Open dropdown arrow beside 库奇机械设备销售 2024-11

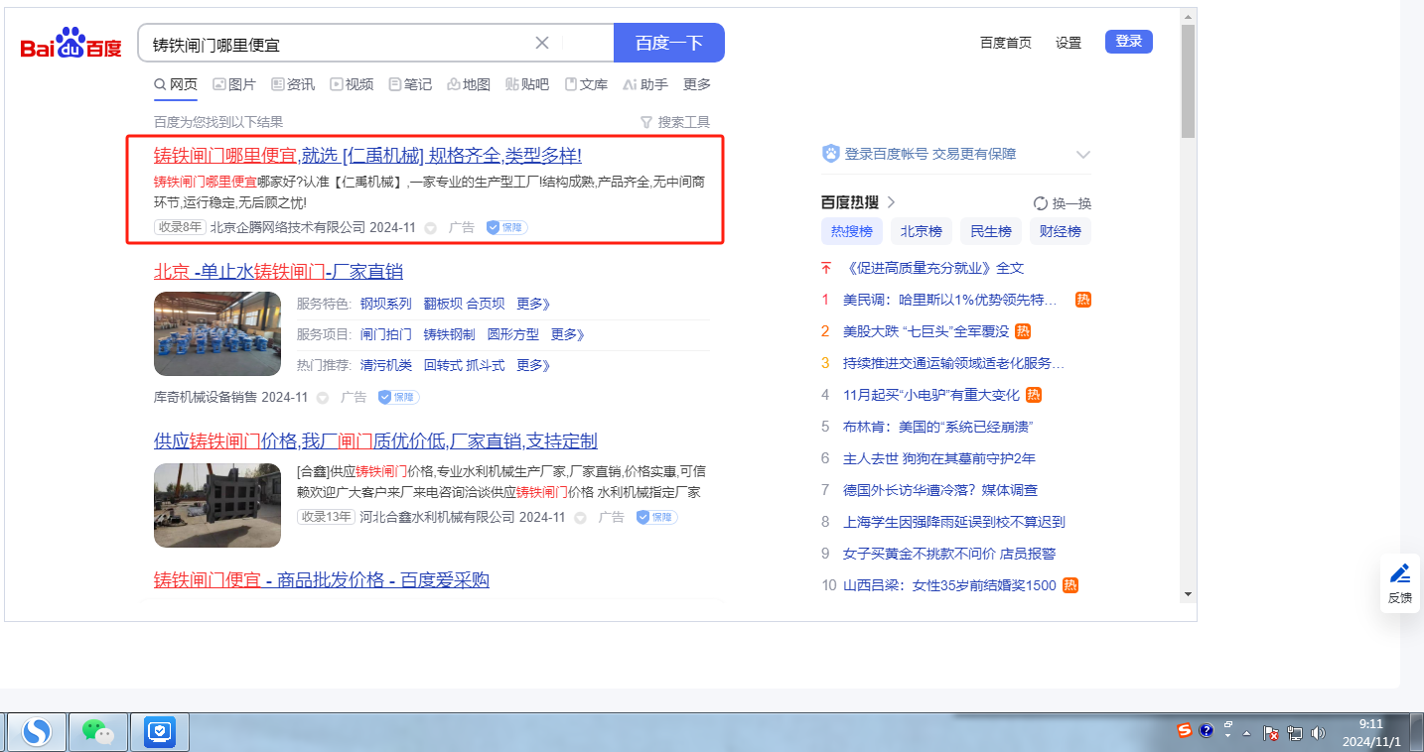click(323, 398)
